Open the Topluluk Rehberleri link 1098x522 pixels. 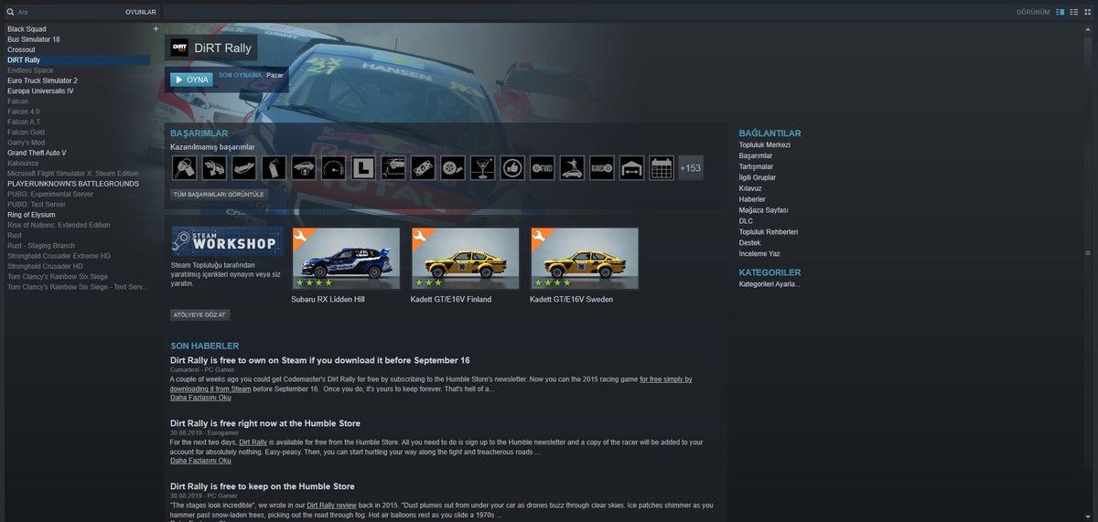click(x=769, y=232)
